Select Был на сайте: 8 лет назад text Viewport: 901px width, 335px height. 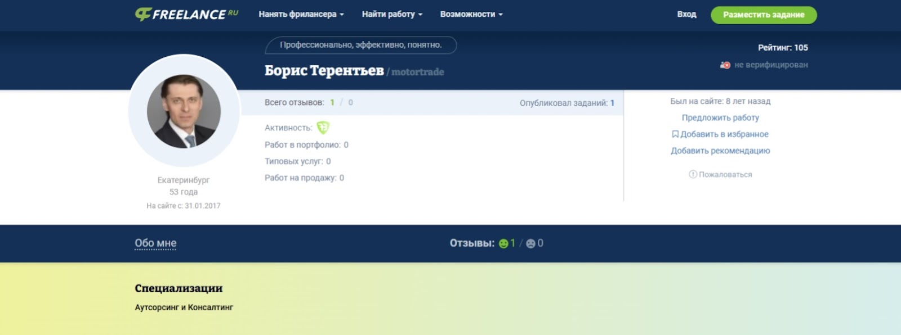[720, 101]
